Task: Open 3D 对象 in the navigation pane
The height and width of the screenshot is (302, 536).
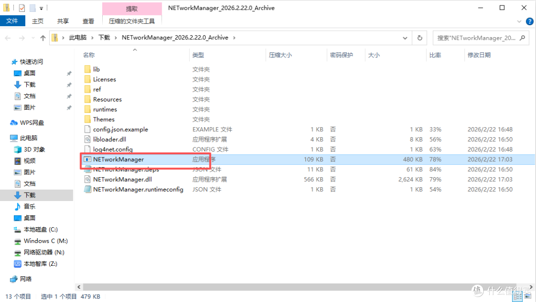Action: tap(34, 150)
